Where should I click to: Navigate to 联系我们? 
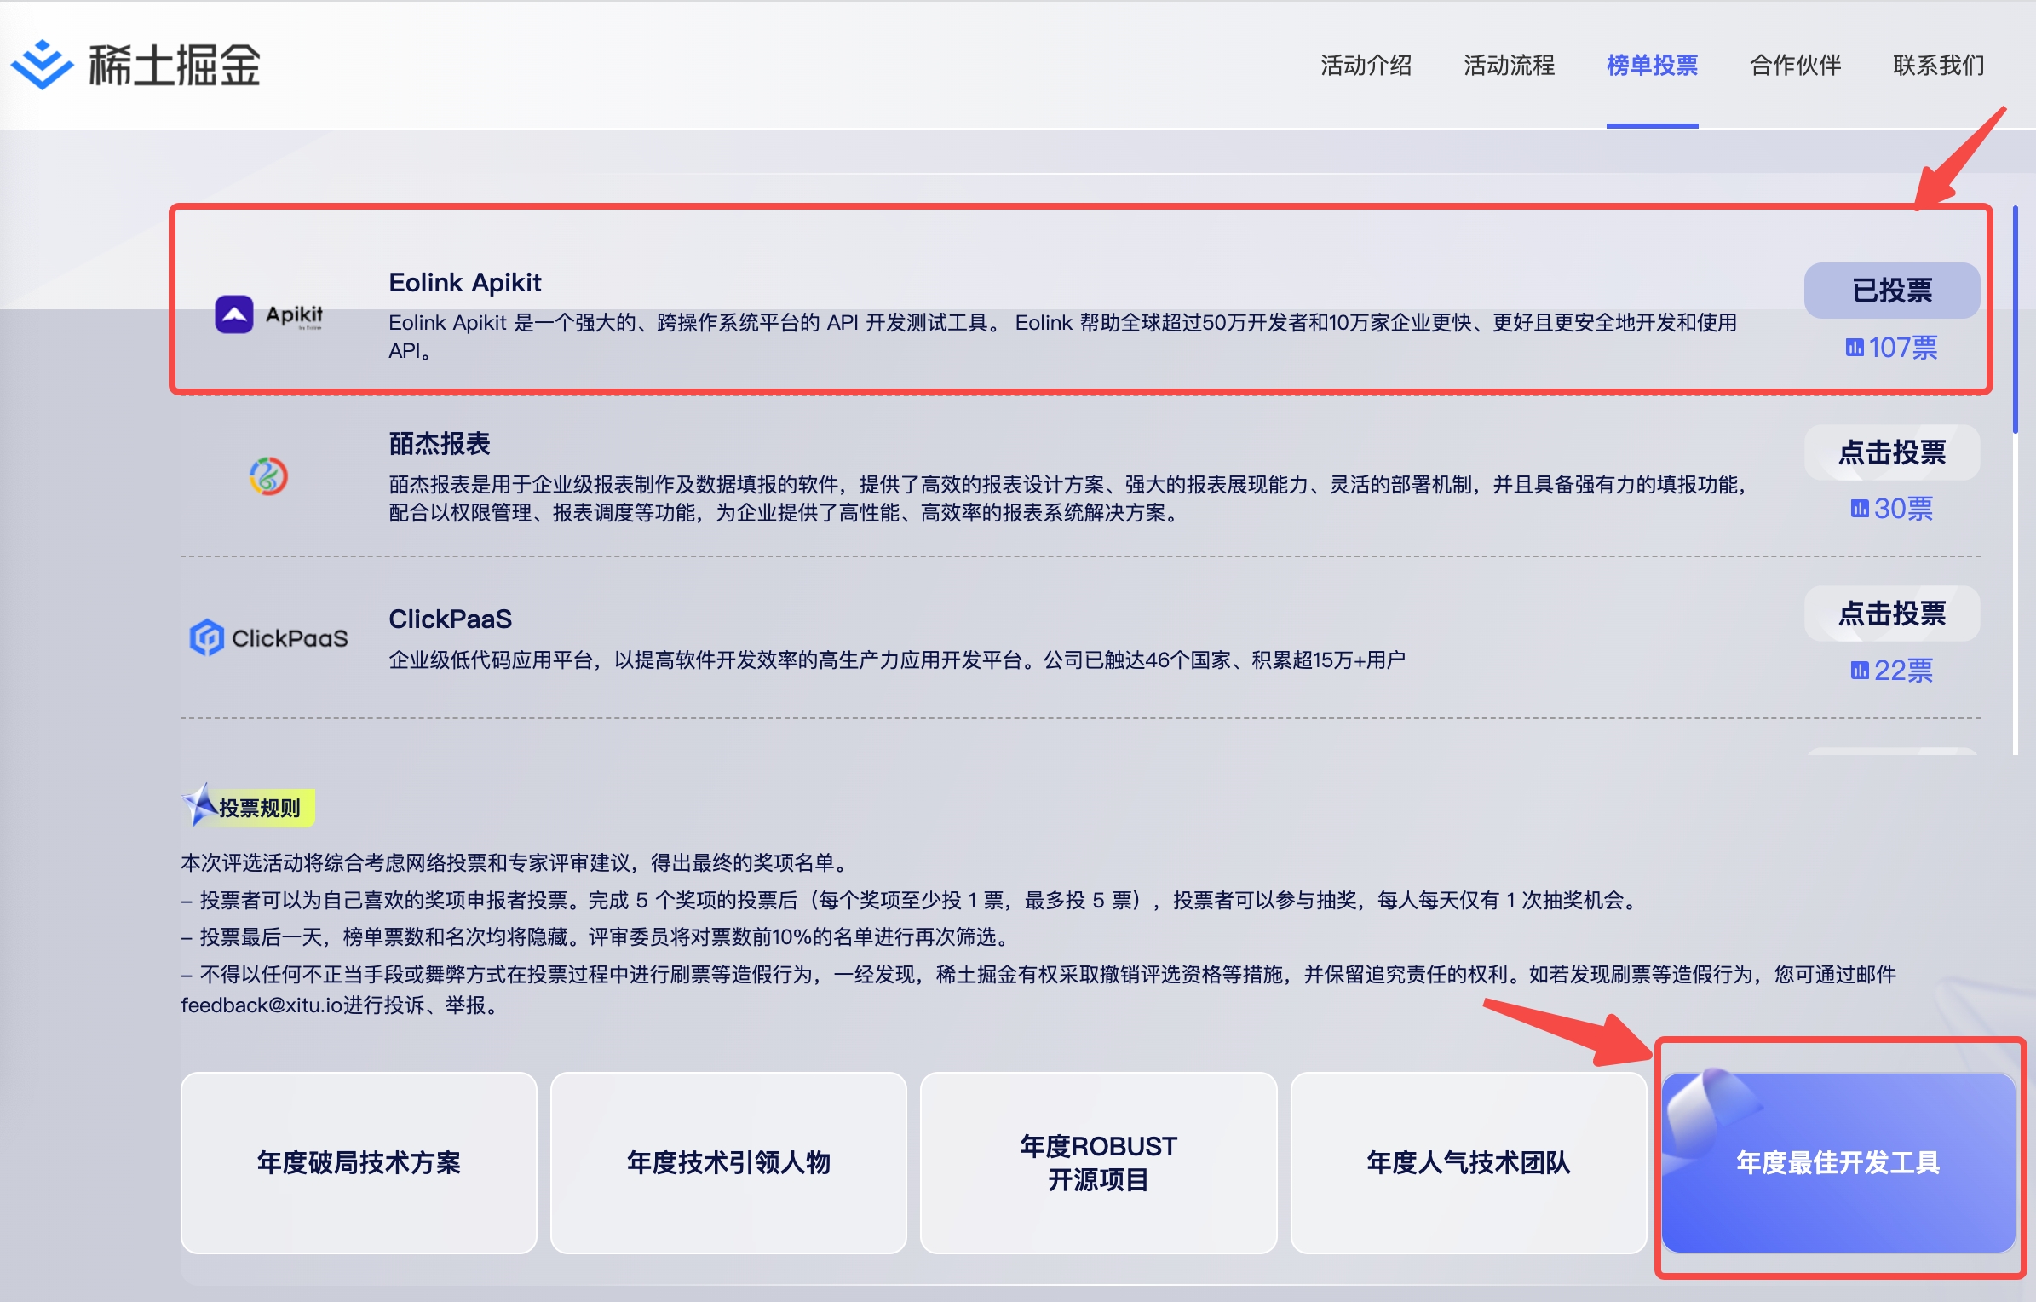point(1938,65)
